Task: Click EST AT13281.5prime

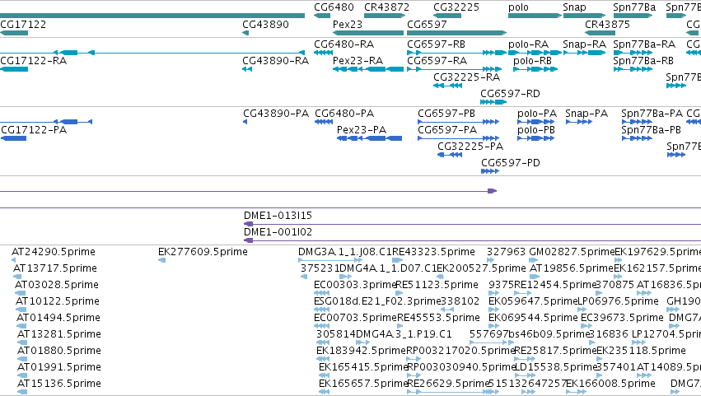Action: click(x=59, y=334)
